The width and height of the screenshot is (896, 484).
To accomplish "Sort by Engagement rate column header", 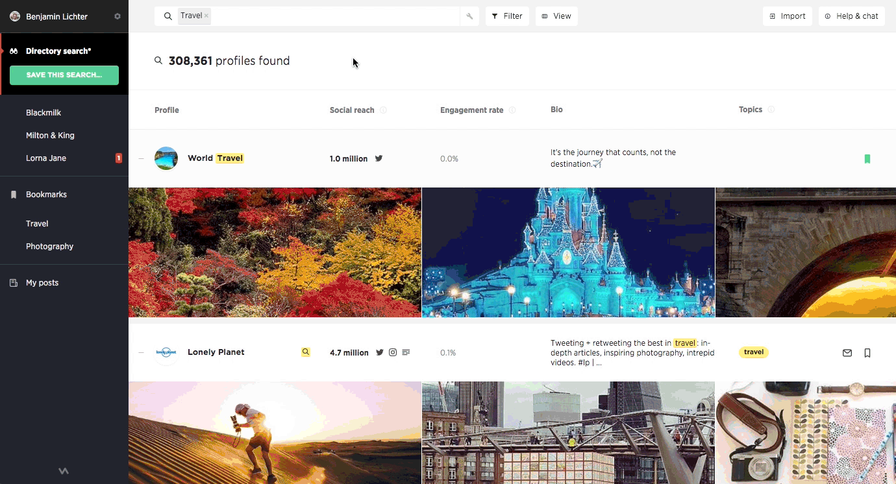I will [472, 110].
